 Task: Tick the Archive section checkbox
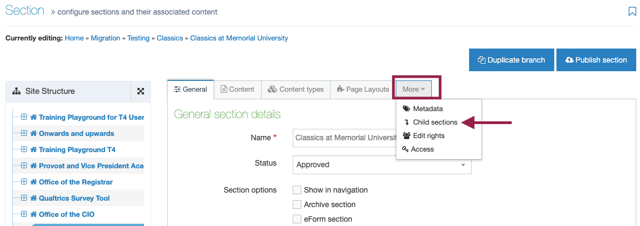(297, 204)
